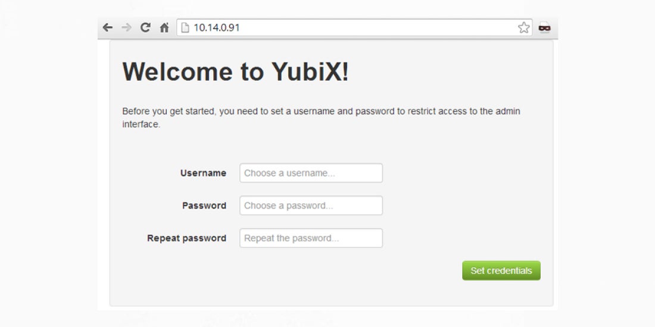Screen dimensions: 655x327
Task: Click the Repeat password label
Action: pyautogui.click(x=187, y=238)
